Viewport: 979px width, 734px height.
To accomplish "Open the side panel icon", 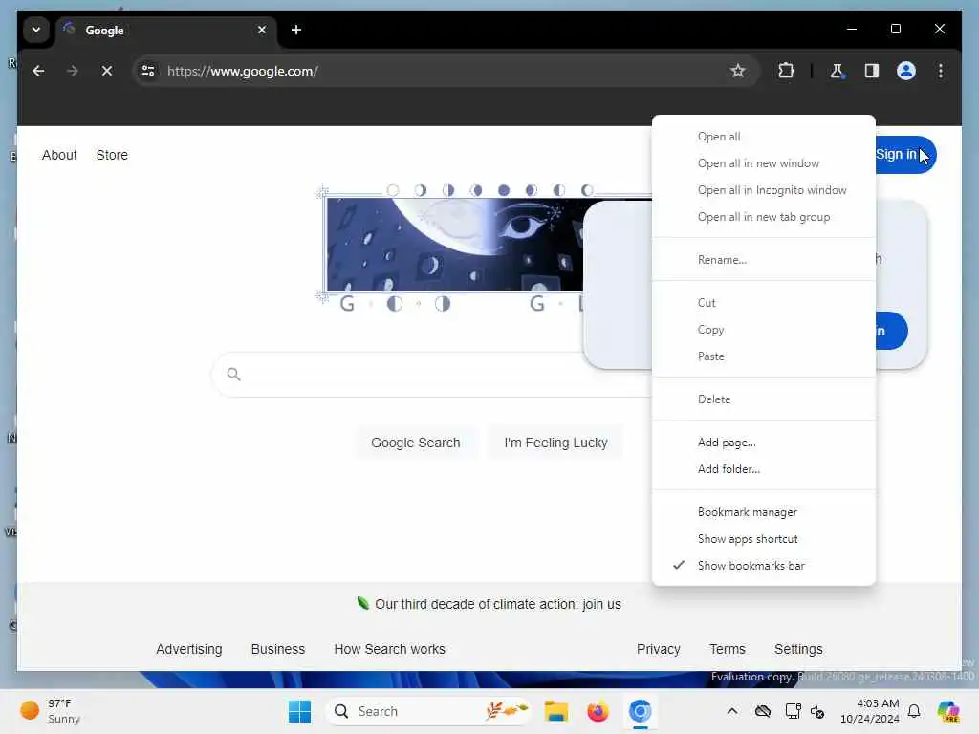I will 872,71.
